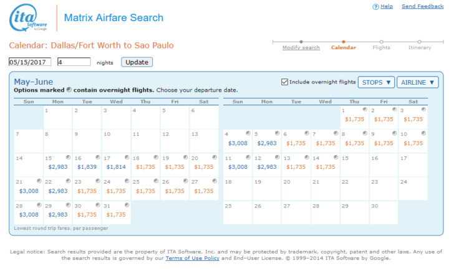Open the AIRLINE filter dropdown
454x279 pixels.
[418, 82]
